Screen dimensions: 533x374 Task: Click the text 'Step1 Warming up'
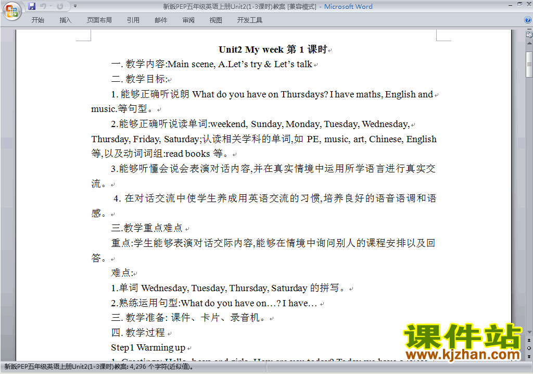point(148,347)
